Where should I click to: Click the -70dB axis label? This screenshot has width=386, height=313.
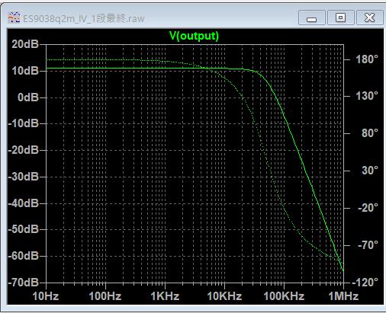24,282
